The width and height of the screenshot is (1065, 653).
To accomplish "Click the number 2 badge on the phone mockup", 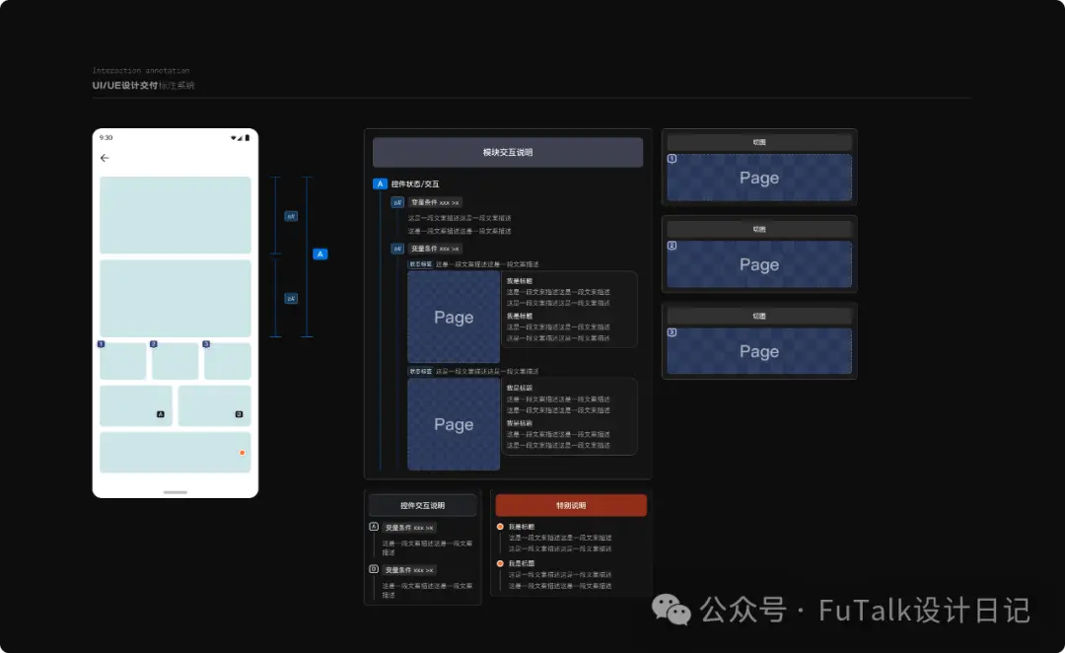I will coord(154,344).
